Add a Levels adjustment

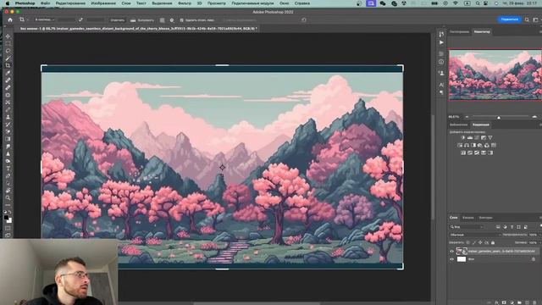tap(470, 138)
